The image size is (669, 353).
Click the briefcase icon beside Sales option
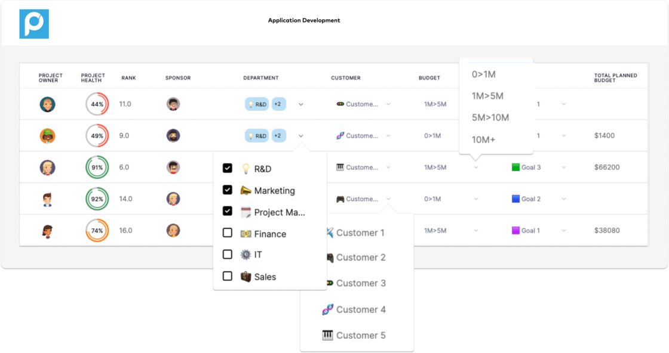[245, 277]
